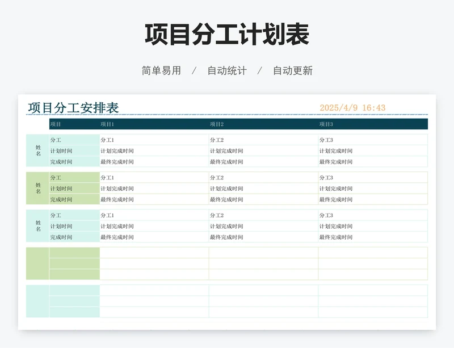The height and width of the screenshot is (348, 454).
Task: Select the 项目 label in the dark header row
Action: click(56, 124)
